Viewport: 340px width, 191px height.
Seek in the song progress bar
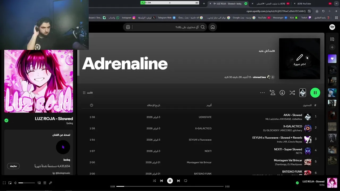click(x=170, y=186)
